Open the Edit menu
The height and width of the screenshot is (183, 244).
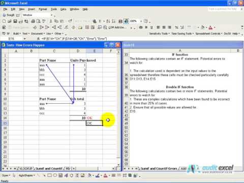pyautogui.click(x=13, y=9)
